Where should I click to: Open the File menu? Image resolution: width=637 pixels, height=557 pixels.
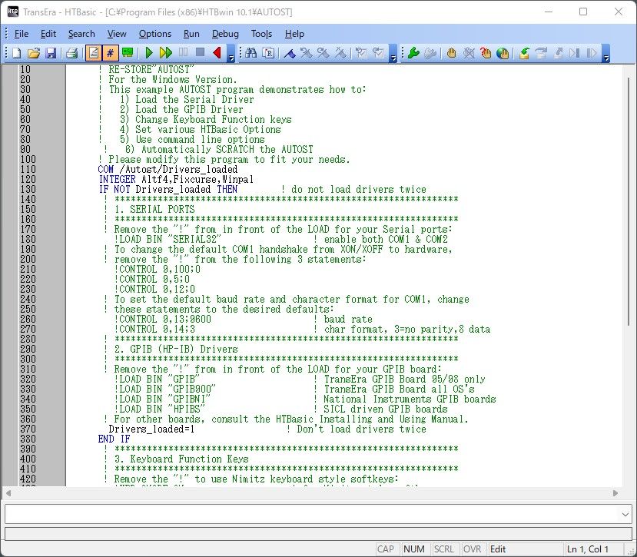pyautogui.click(x=21, y=34)
